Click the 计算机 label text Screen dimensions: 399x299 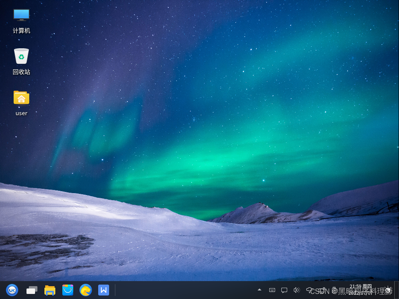tap(21, 31)
